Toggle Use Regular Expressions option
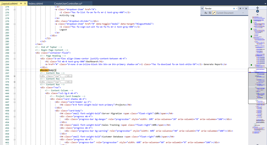 tap(214, 13)
